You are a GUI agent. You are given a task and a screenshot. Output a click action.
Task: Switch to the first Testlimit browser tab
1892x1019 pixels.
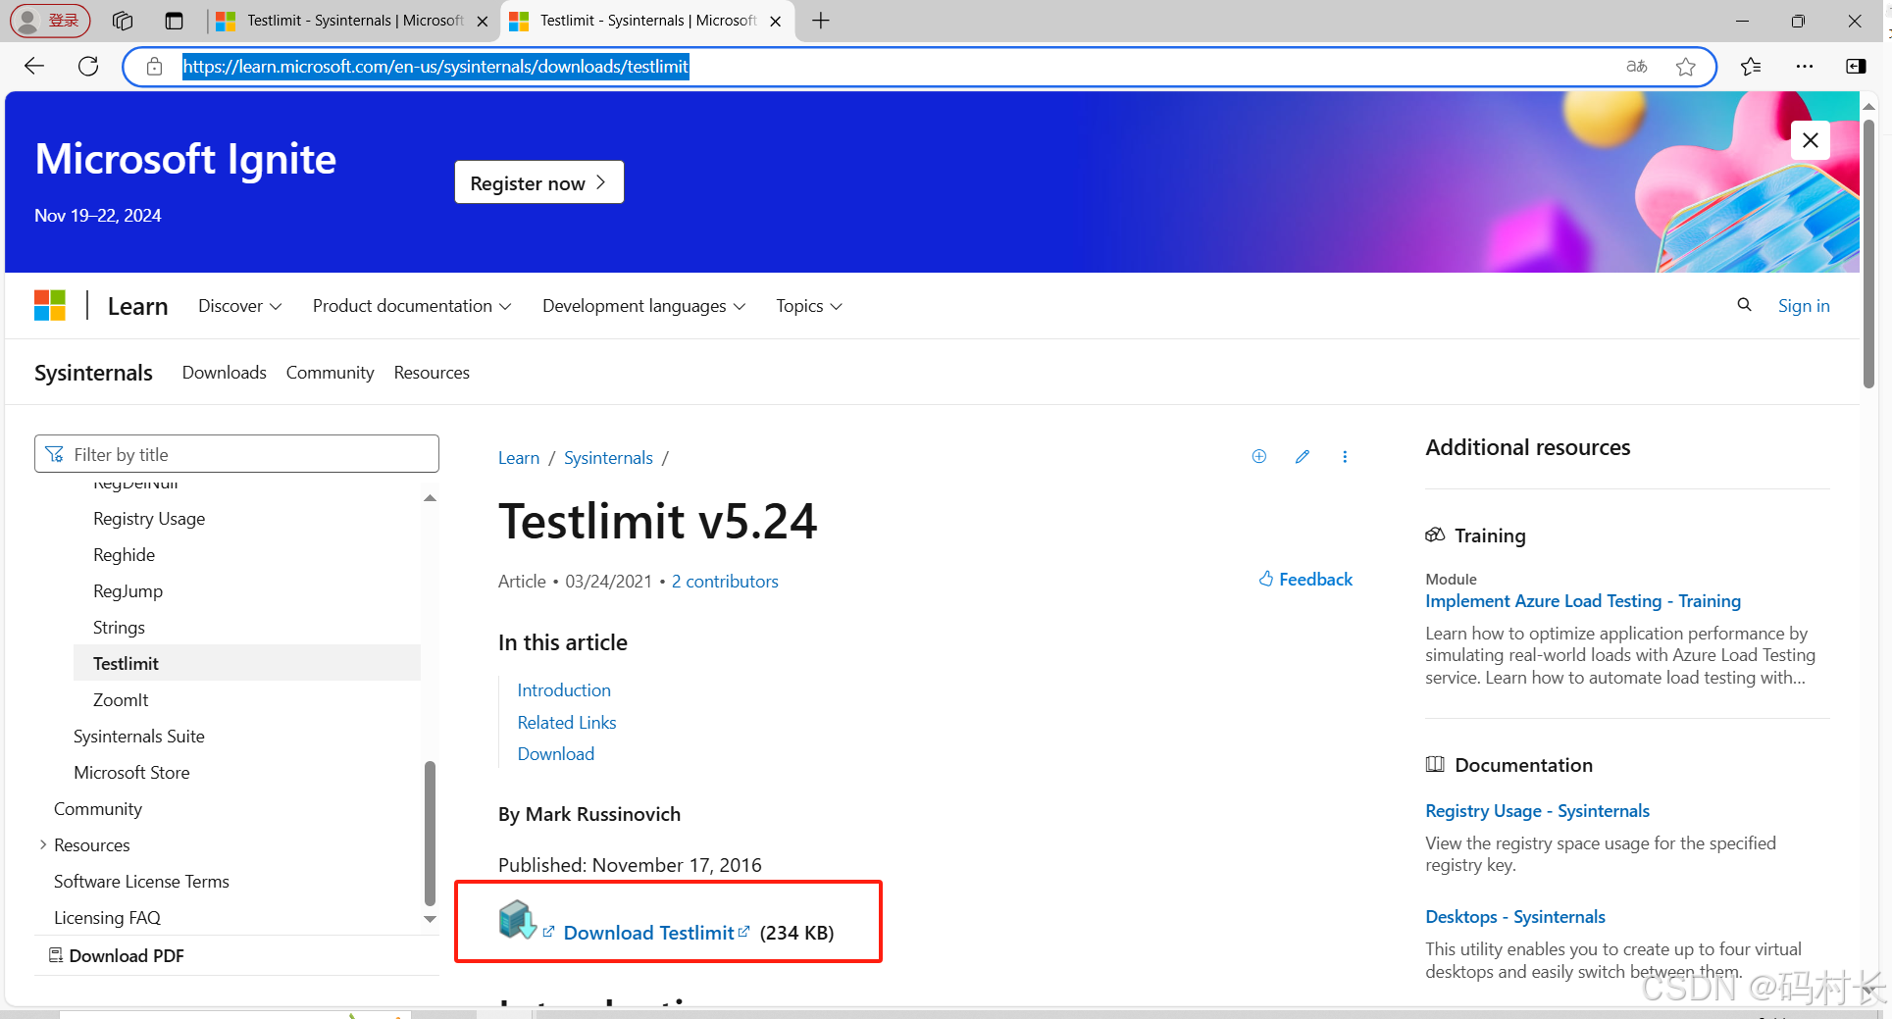point(353,21)
